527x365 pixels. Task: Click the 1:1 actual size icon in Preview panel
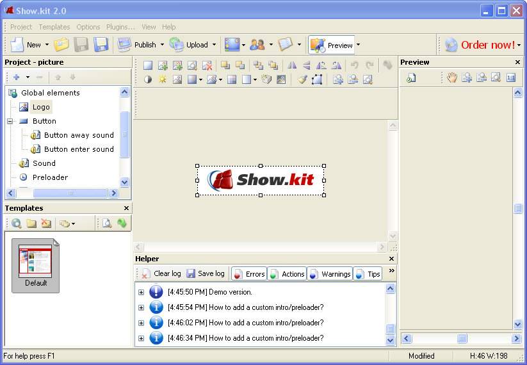(511, 78)
